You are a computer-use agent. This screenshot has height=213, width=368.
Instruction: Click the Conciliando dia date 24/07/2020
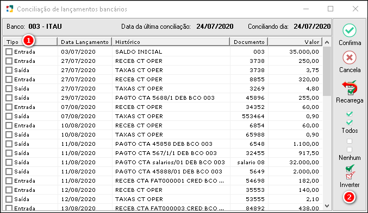[x=312, y=27]
